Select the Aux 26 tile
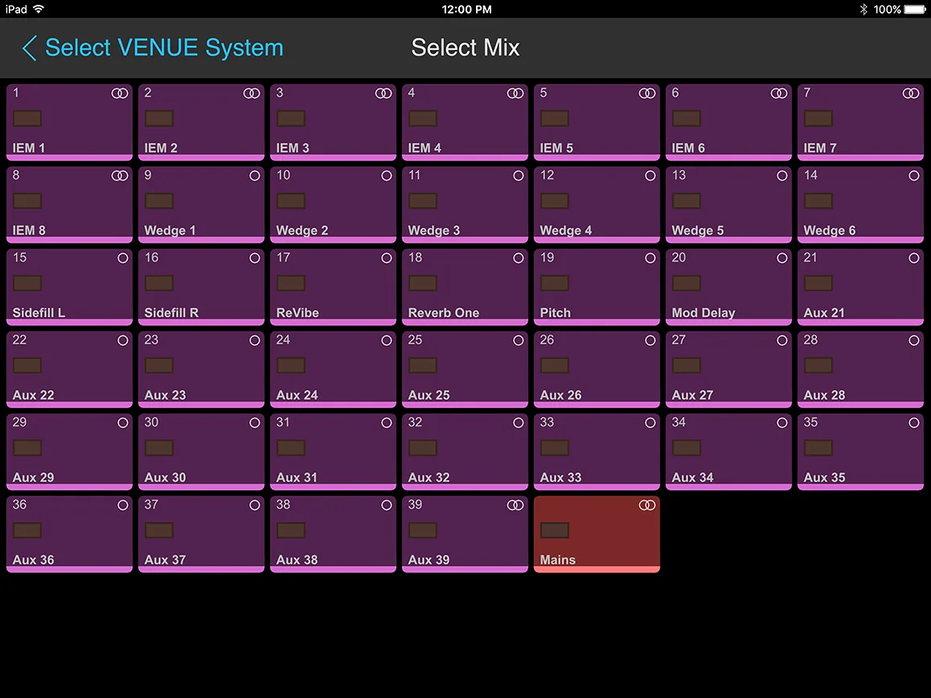Viewport: 931px width, 698px height. 597,369
